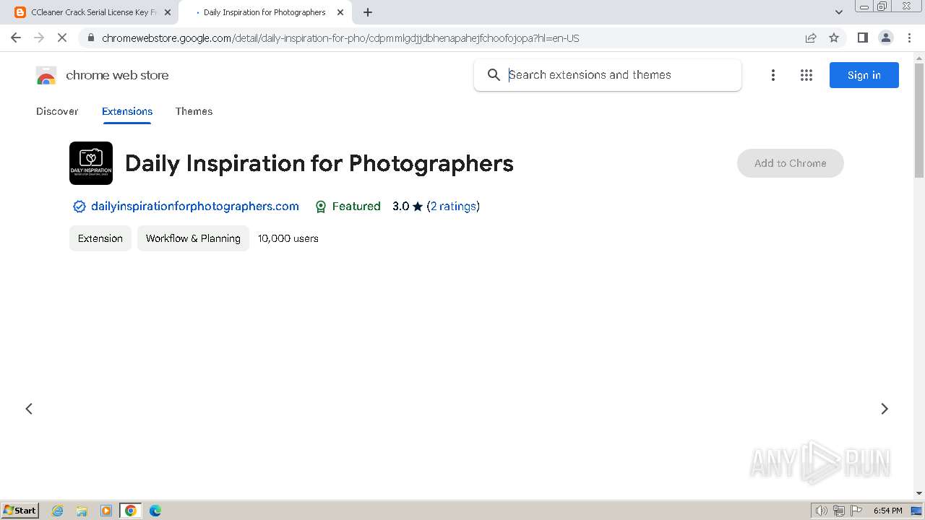
Task: Toggle the browser side panel
Action: (x=862, y=38)
